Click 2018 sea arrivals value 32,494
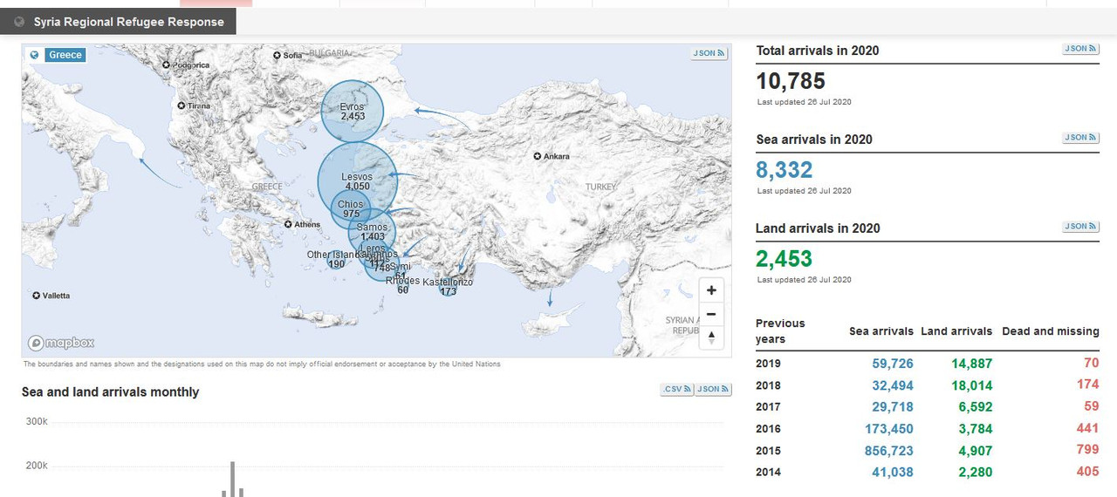 pos(893,385)
